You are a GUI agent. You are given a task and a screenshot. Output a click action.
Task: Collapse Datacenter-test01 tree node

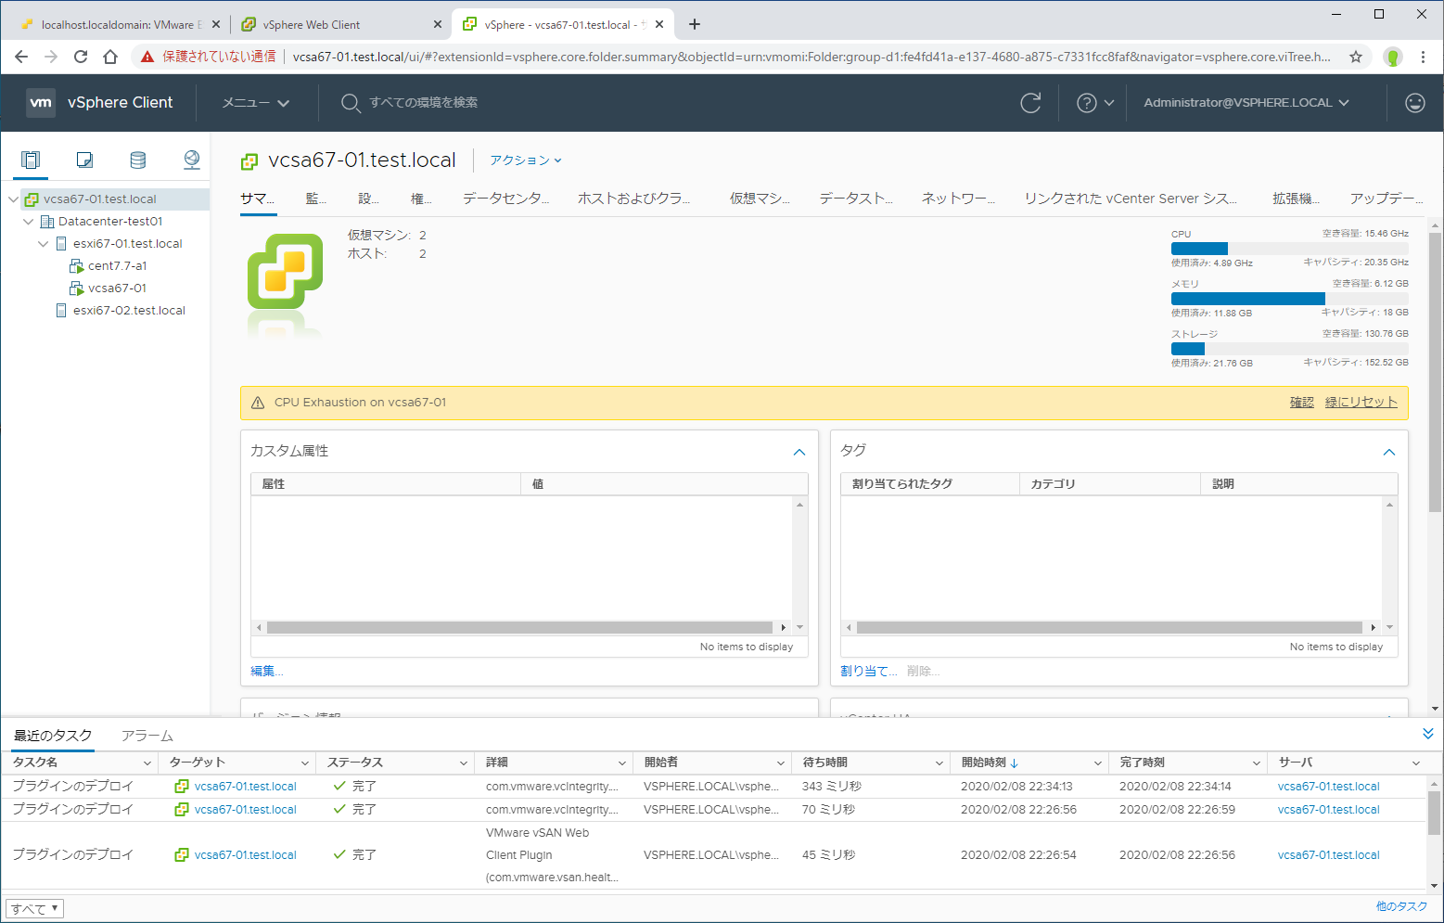click(x=28, y=222)
